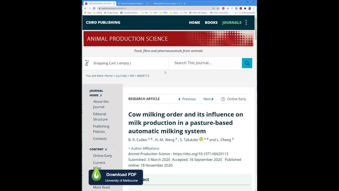Open Online Early in sidebar
339x191 pixels.
pos(102,155)
